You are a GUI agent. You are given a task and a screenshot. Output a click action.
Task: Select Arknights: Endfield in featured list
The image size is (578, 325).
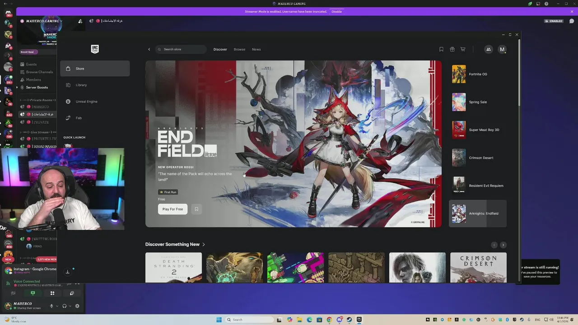[478, 214]
